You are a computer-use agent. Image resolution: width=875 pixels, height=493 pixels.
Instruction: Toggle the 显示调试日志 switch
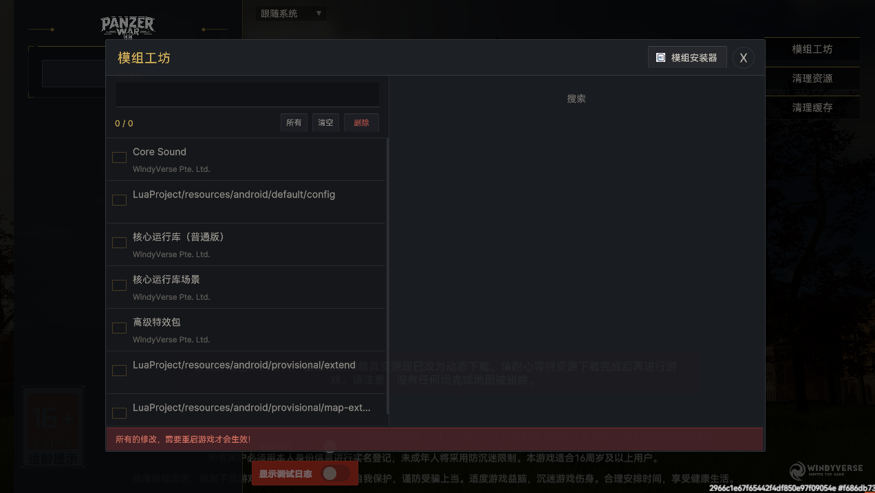coord(335,473)
